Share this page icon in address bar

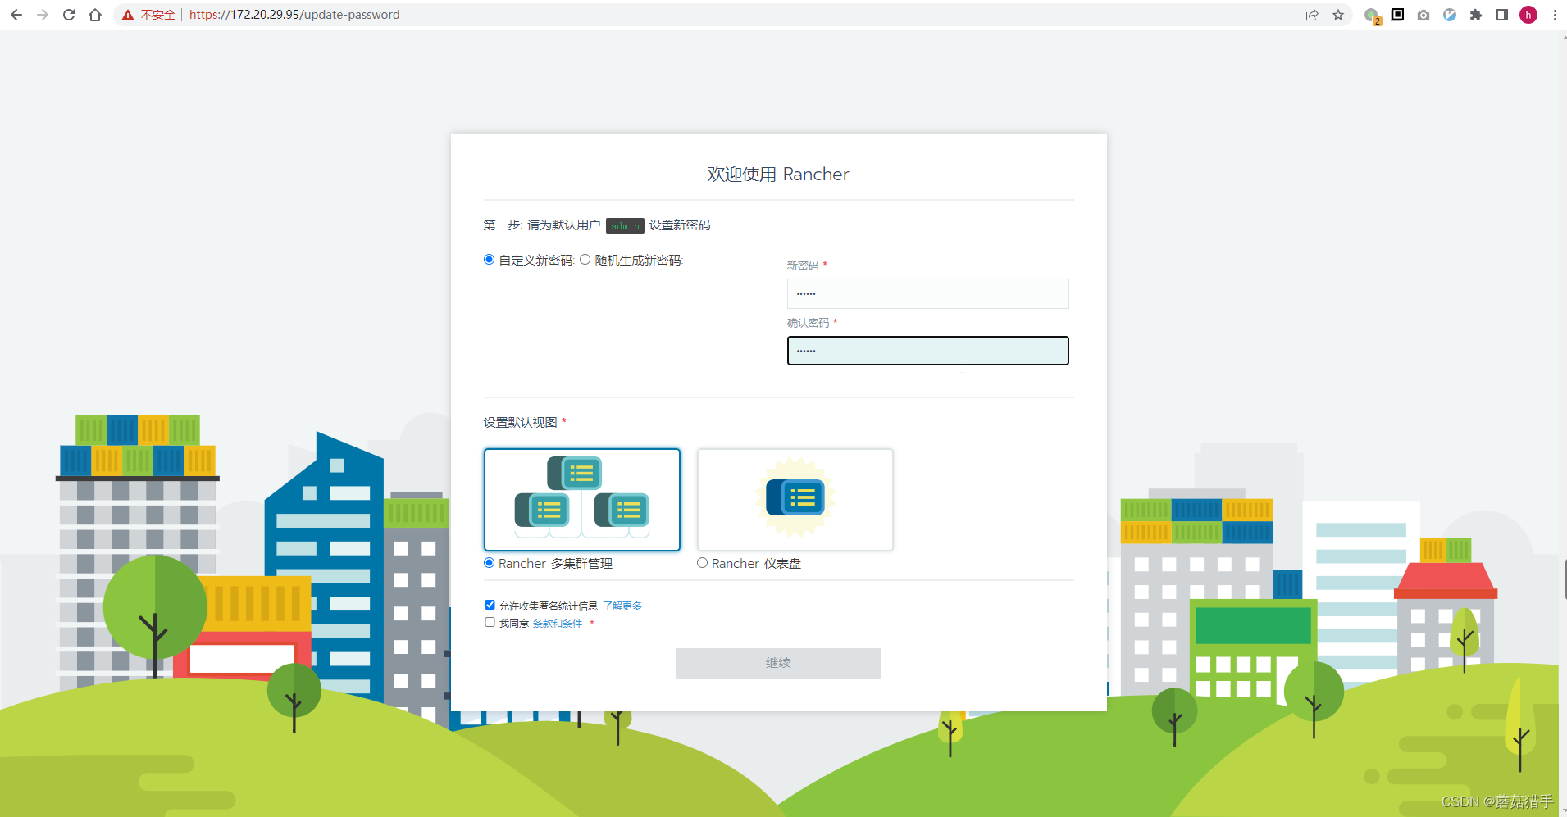(1312, 15)
